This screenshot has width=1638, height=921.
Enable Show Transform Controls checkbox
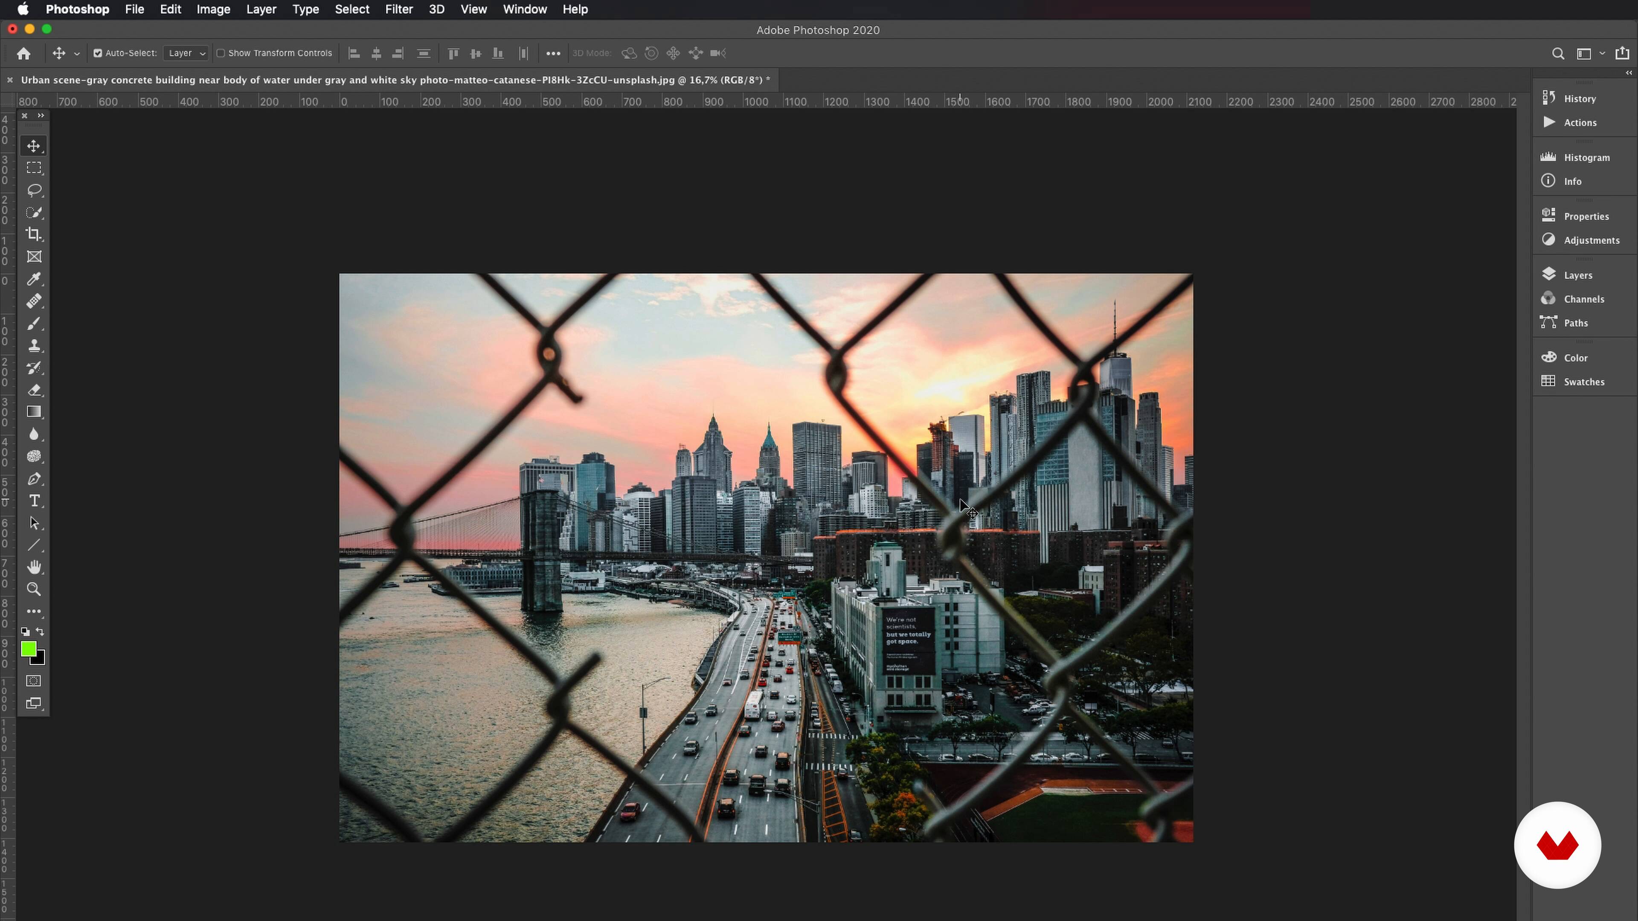[x=221, y=53]
